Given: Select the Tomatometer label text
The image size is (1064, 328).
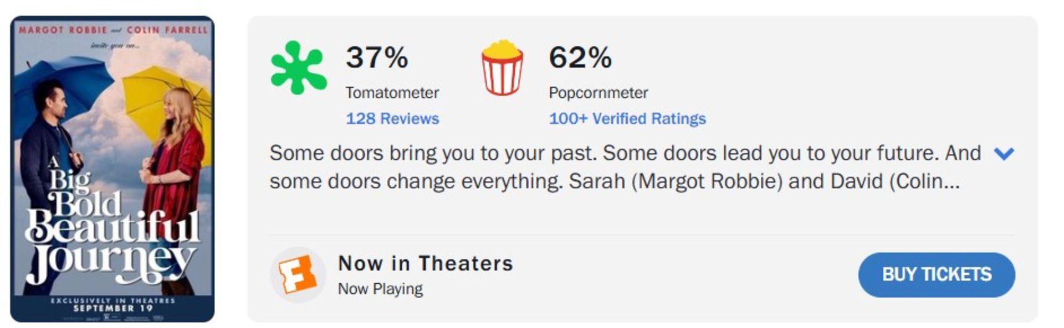Looking at the screenshot, I should click(392, 92).
